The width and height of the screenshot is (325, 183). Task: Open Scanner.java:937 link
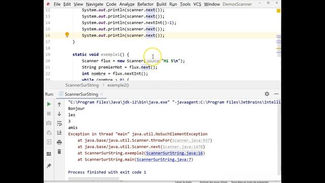(x=191, y=140)
